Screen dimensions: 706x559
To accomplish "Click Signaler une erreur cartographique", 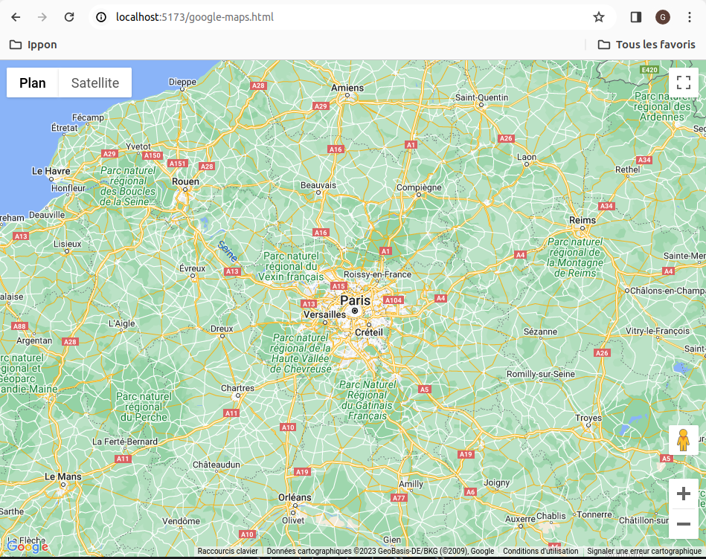I will point(643,551).
